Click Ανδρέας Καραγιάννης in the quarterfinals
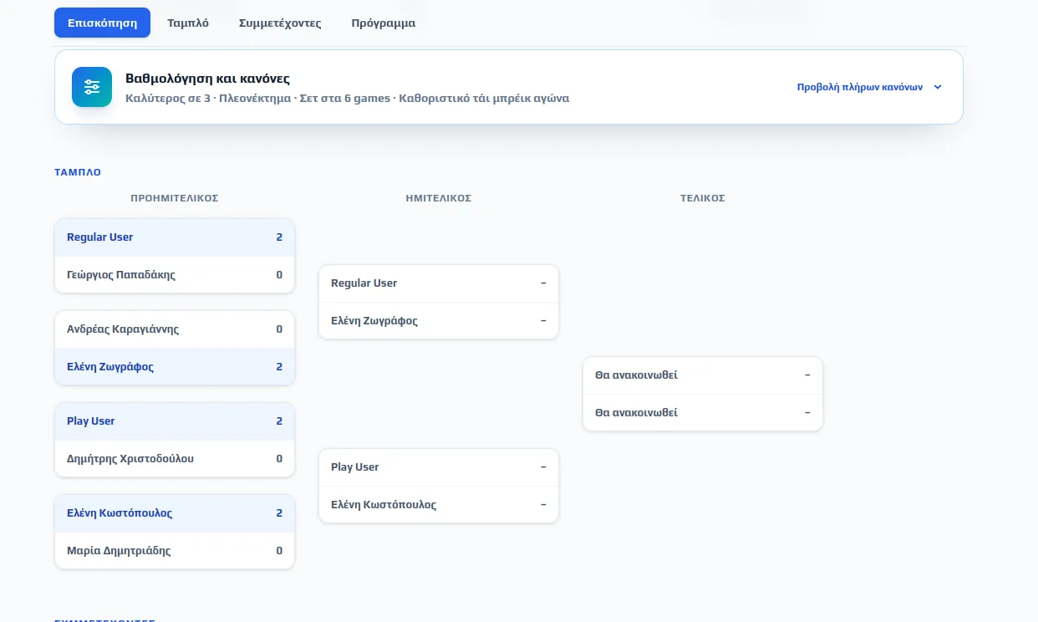Screen dimensions: 1038x622 point(175,329)
